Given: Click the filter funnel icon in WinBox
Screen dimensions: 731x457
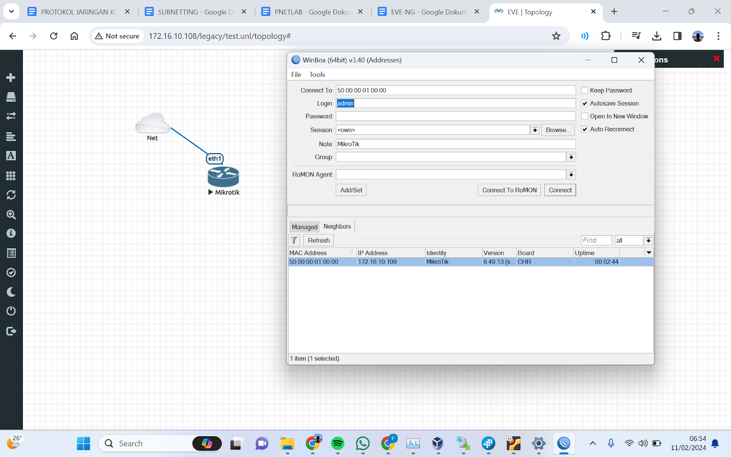Looking at the screenshot, I should [x=294, y=240].
